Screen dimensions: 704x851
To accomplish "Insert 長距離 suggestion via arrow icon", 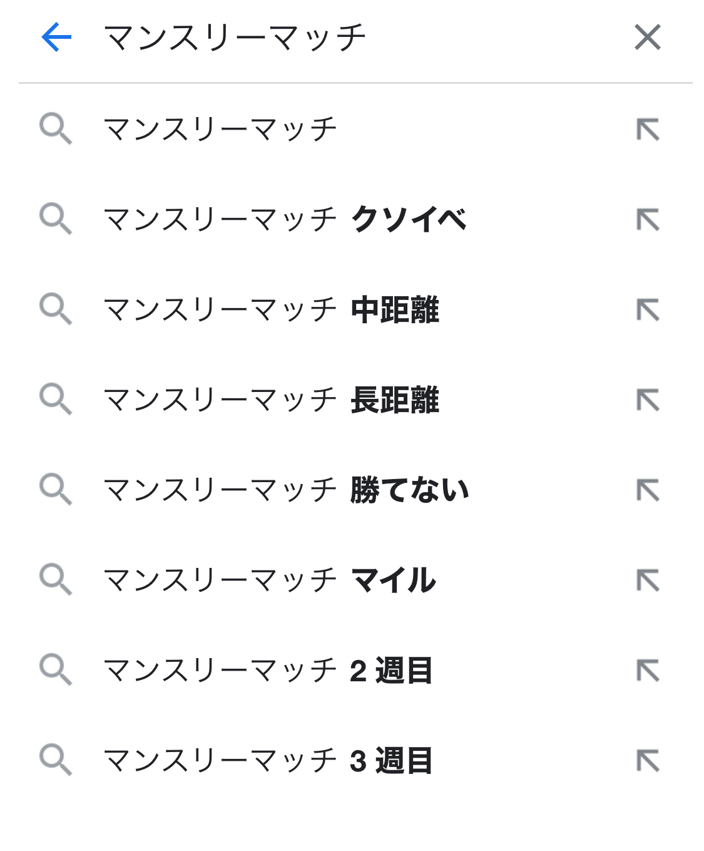I will (648, 400).
